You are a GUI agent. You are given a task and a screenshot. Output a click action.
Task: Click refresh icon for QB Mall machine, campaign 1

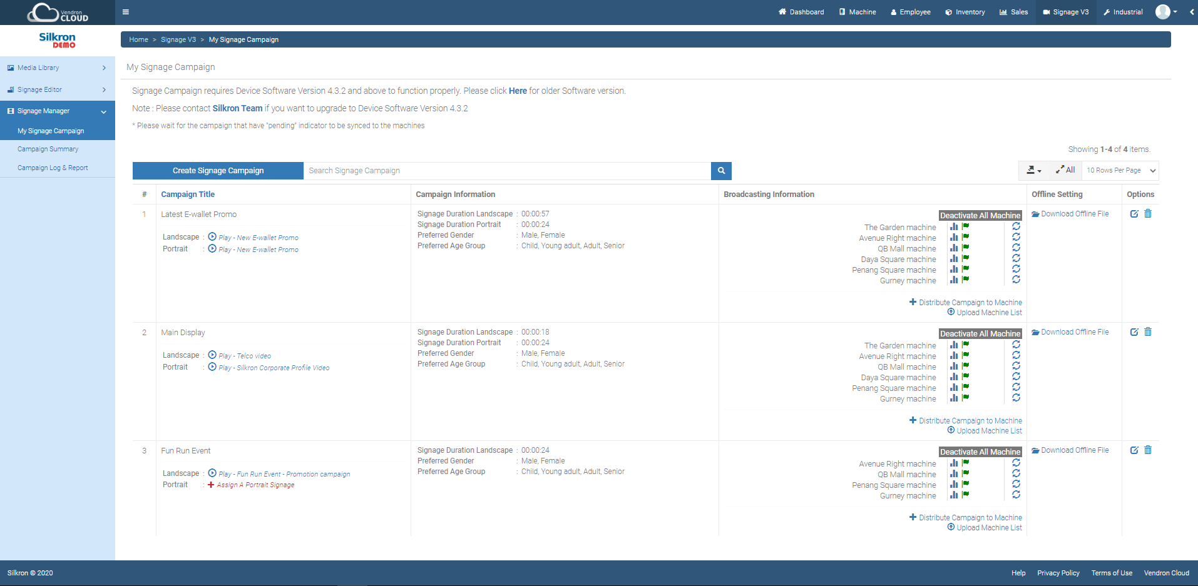pos(1016,248)
